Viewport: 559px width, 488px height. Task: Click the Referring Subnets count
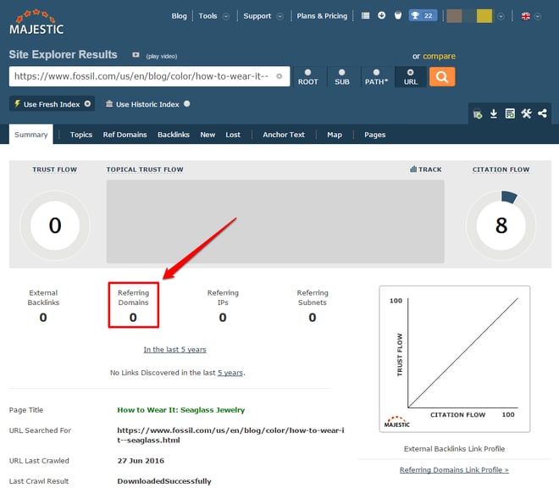[313, 317]
